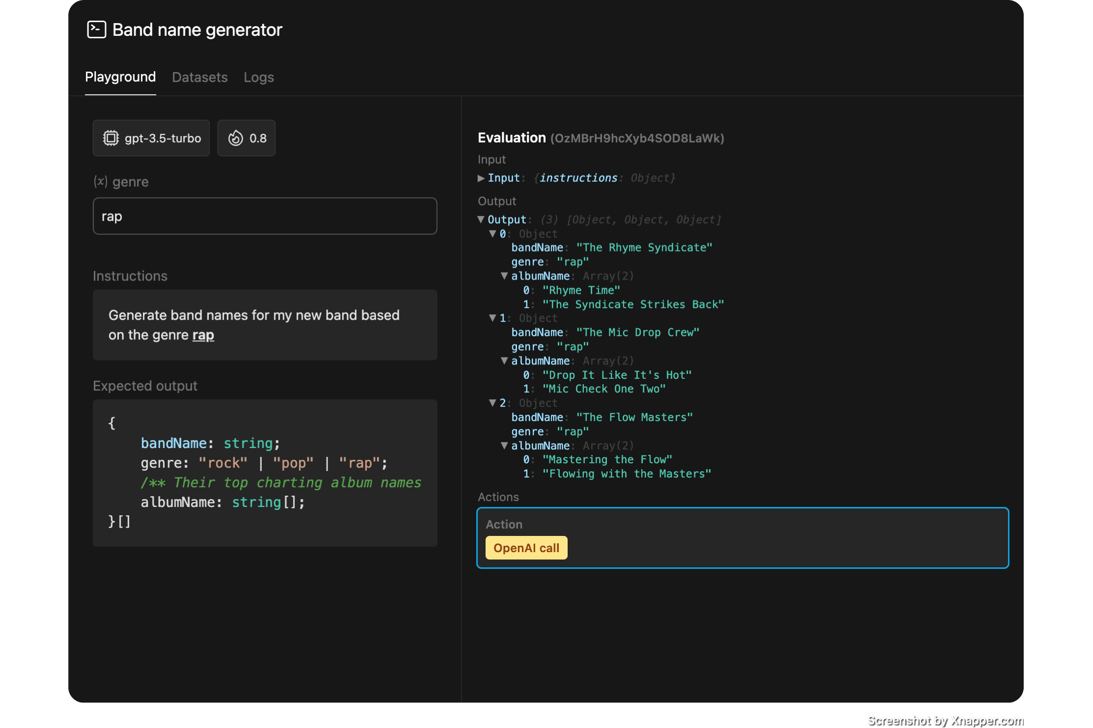Open the Datasets tab
This screenshot has height=728, width=1093.
pos(200,77)
